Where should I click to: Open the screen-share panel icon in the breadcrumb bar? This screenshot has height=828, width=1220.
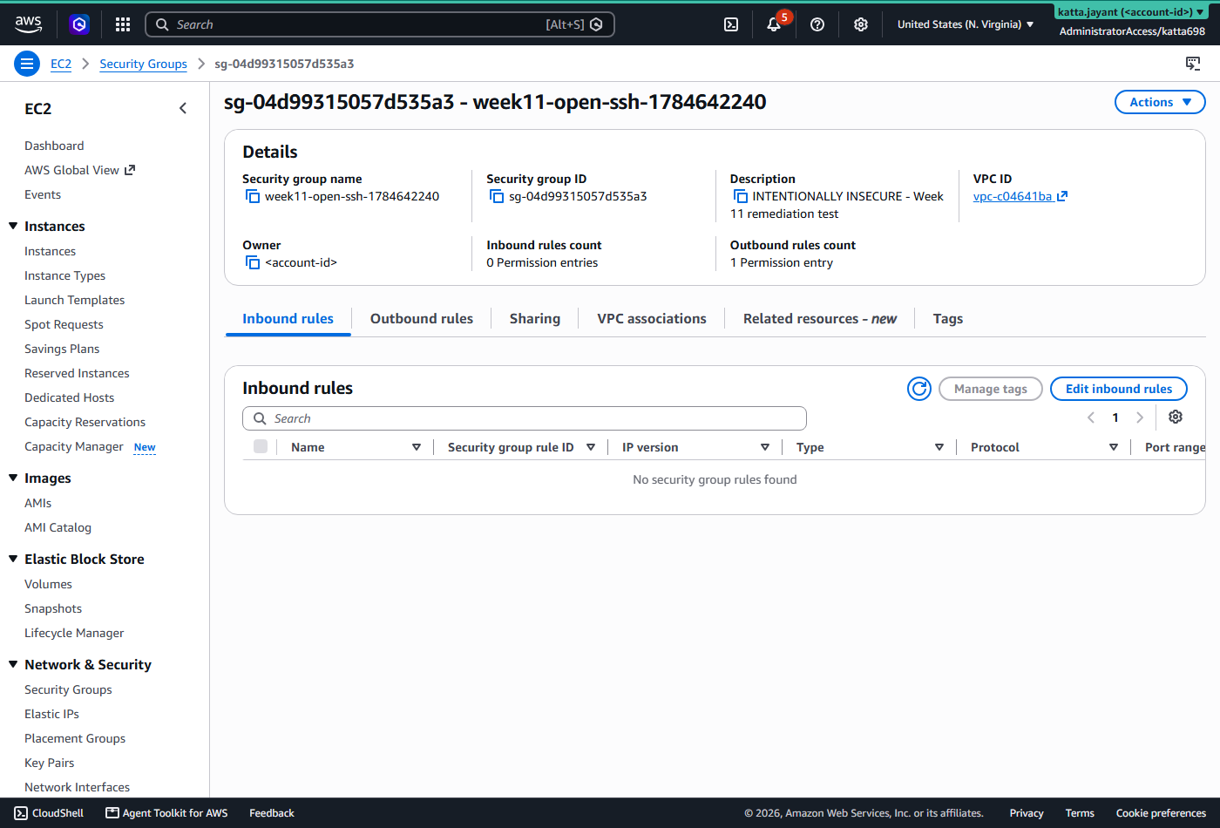coord(1193,64)
